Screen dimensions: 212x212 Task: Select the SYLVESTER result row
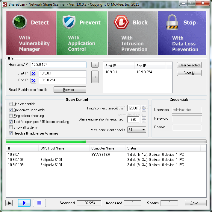tap(106, 155)
